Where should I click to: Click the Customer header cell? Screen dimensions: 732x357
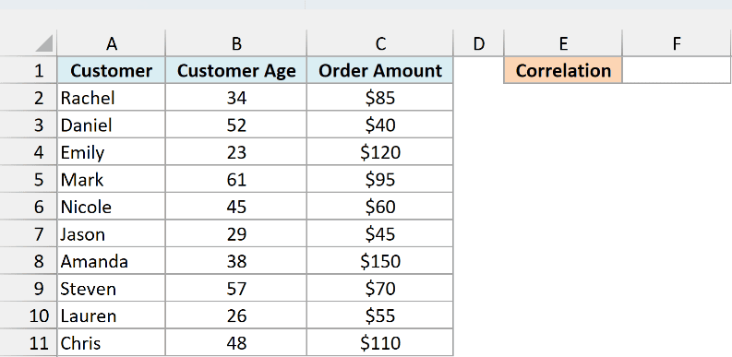[111, 70]
